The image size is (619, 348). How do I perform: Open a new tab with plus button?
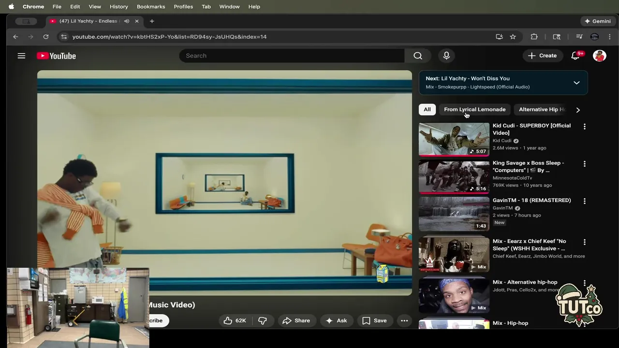coord(152,21)
